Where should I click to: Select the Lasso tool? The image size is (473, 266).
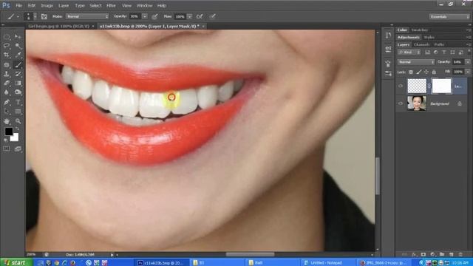[x=7, y=46]
